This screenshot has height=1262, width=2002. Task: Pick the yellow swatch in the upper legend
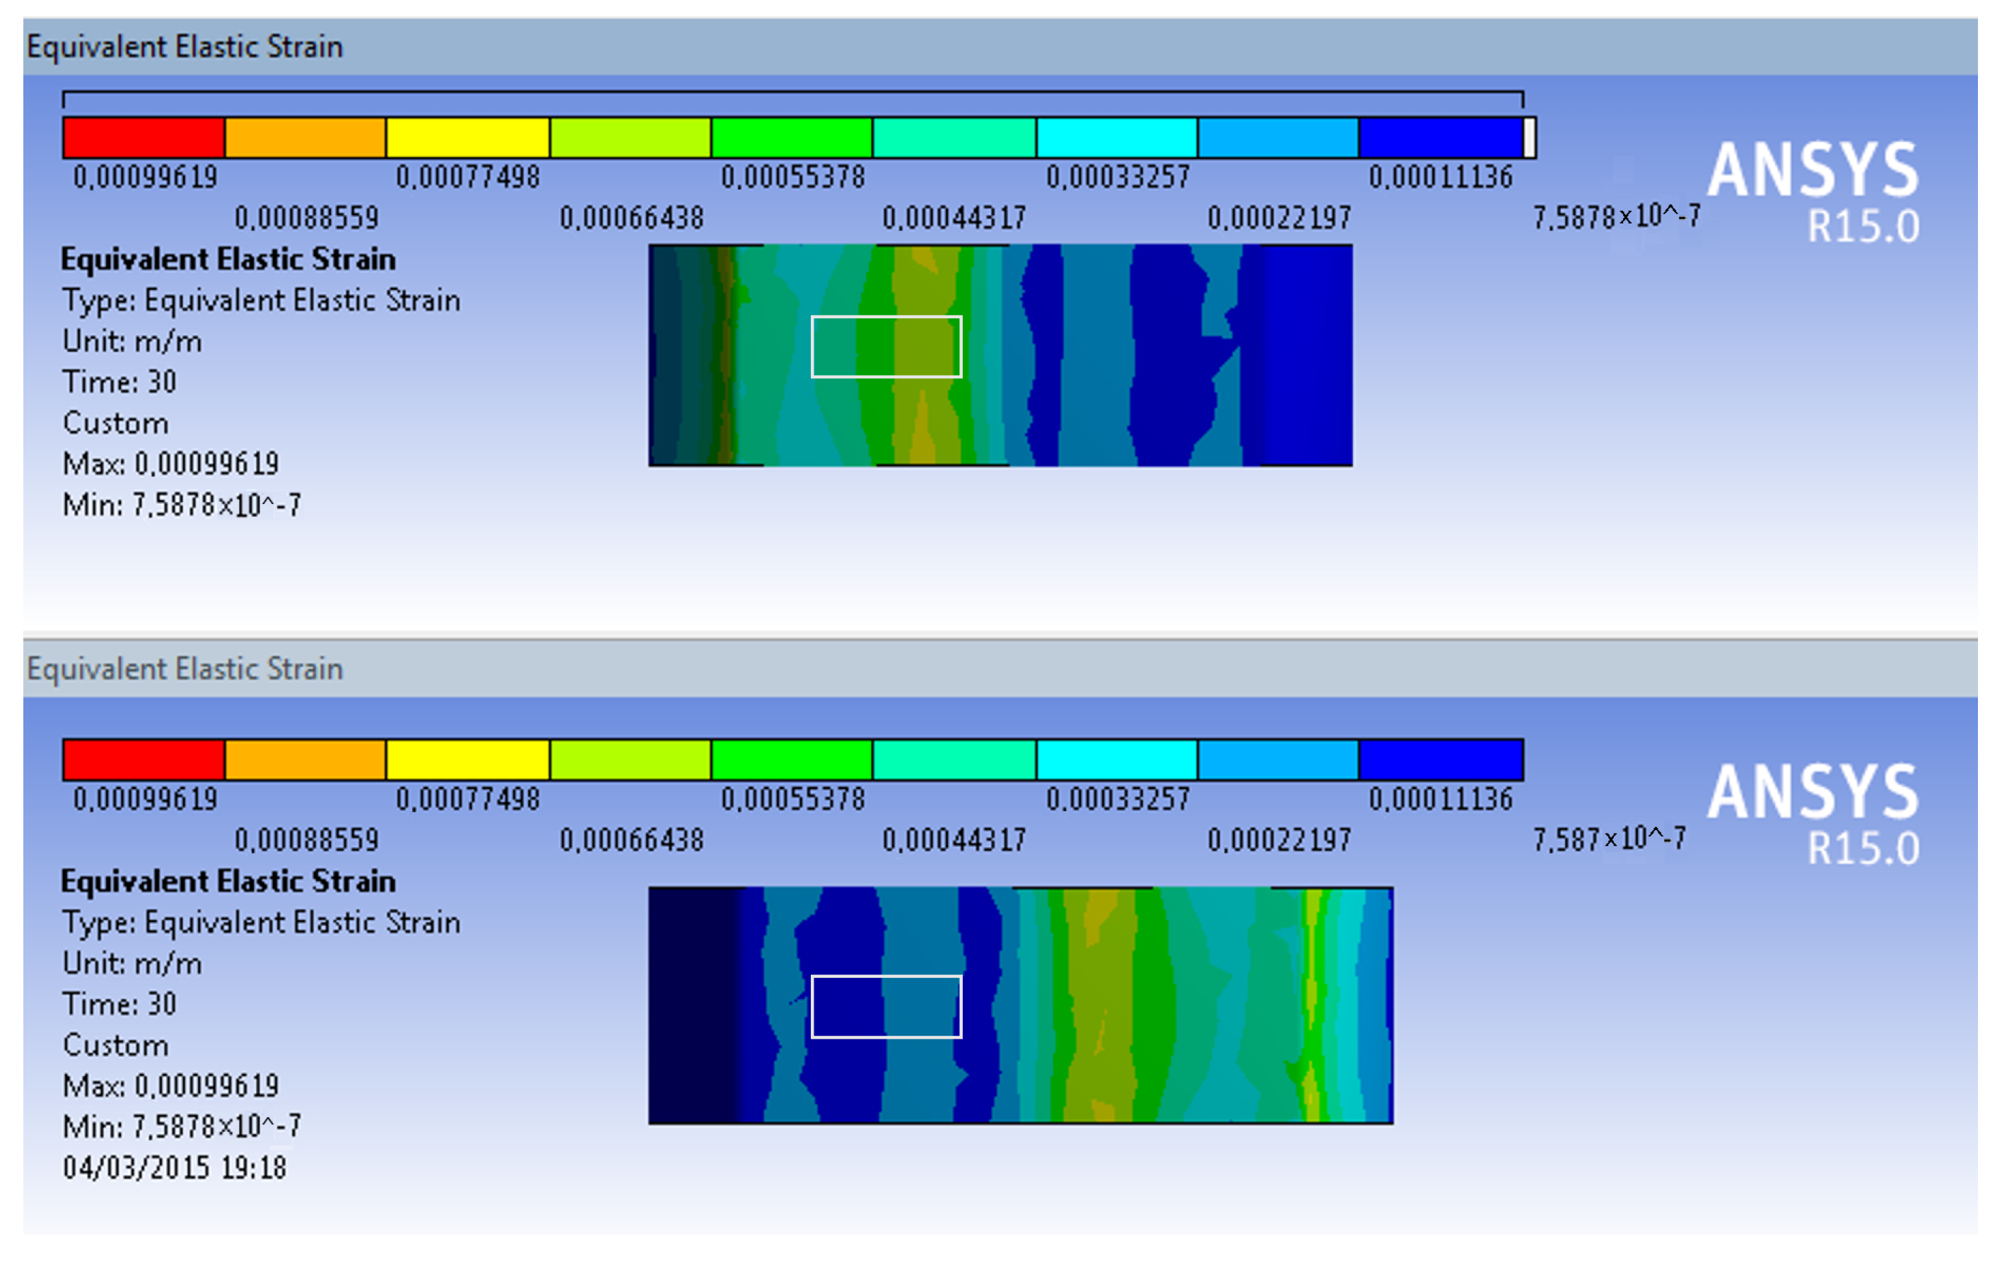coord(468,138)
